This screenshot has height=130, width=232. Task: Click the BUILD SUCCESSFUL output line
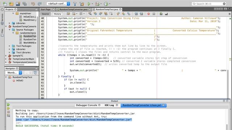(45, 126)
